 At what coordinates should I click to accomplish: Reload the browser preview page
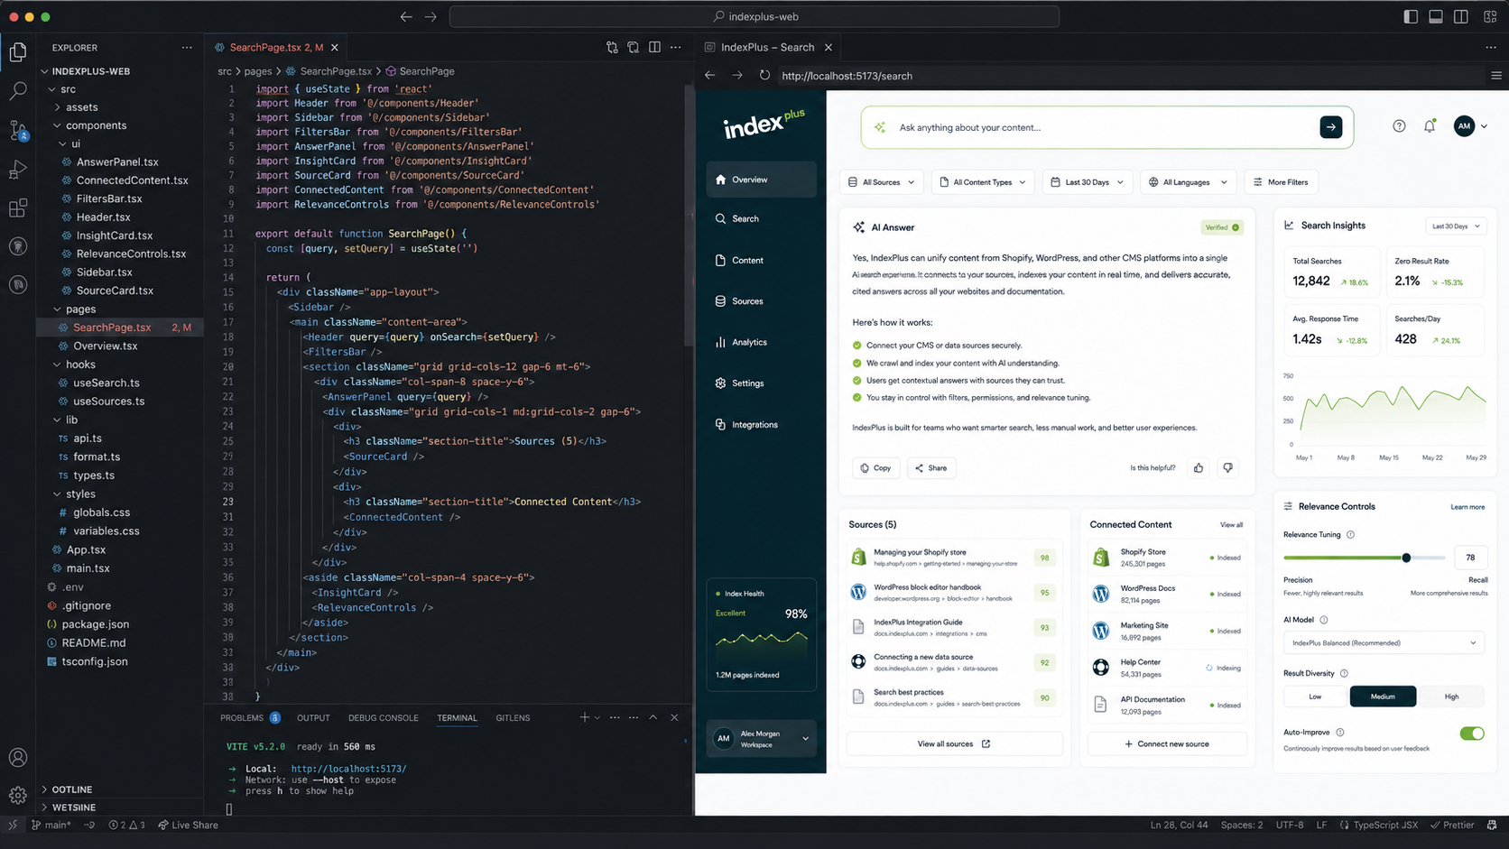[x=764, y=76]
